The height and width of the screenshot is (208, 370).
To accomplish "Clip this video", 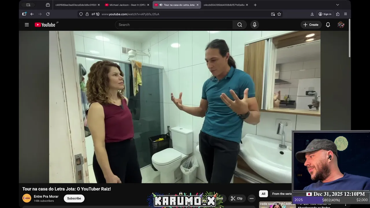I will pos(236,198).
